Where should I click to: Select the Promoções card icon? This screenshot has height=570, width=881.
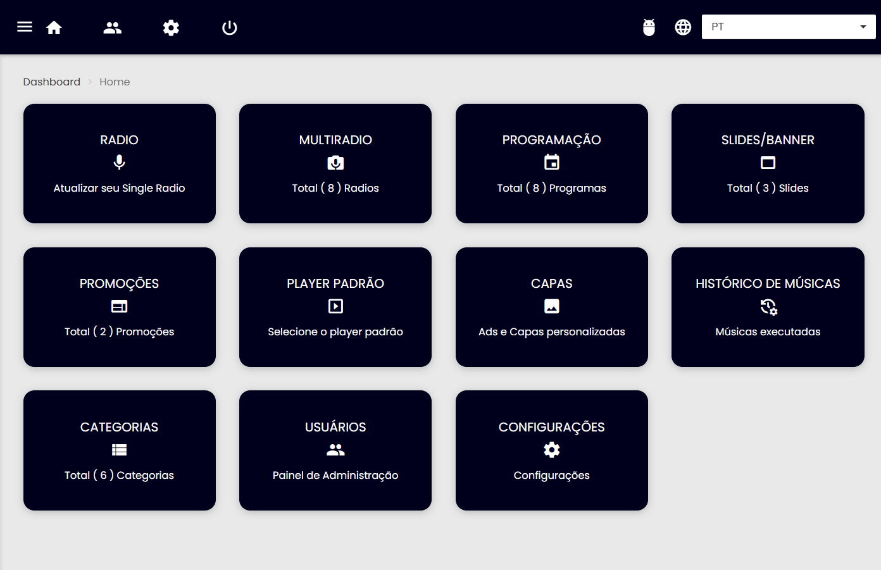[119, 306]
